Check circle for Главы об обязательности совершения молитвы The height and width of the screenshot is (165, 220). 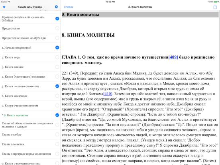click(57, 125)
